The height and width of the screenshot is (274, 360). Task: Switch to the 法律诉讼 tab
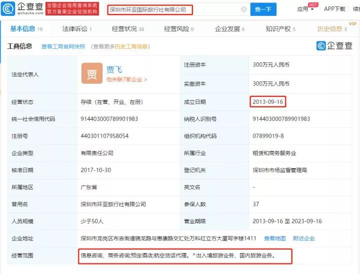click(x=77, y=29)
